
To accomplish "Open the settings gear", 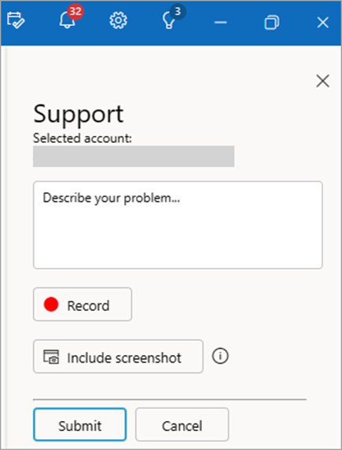I will [x=118, y=20].
